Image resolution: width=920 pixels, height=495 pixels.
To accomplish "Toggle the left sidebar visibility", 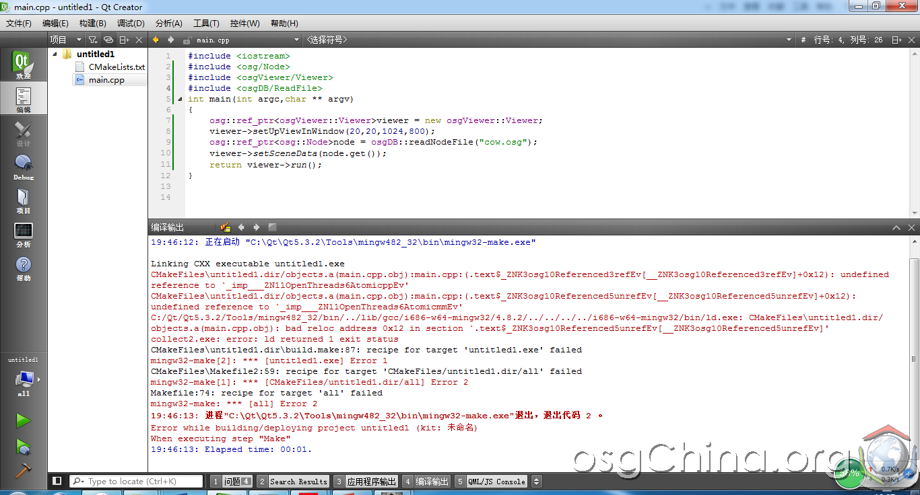I will tap(57, 481).
